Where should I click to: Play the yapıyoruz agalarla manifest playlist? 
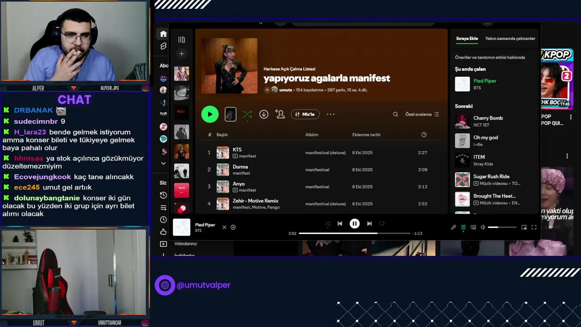click(210, 114)
